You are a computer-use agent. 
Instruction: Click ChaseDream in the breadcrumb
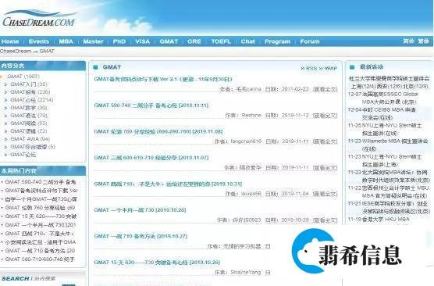(x=16, y=52)
